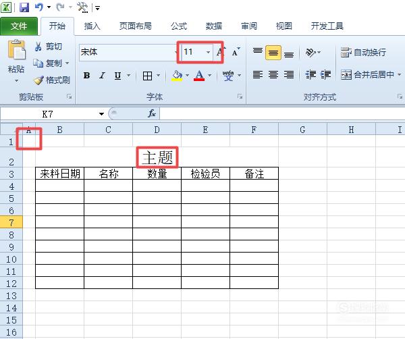Click the Excel application icon

coord(6,7)
